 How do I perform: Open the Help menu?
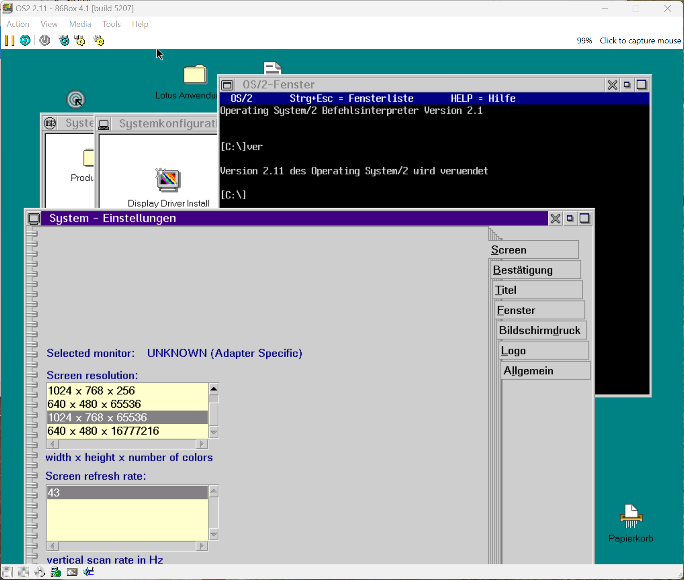140,24
